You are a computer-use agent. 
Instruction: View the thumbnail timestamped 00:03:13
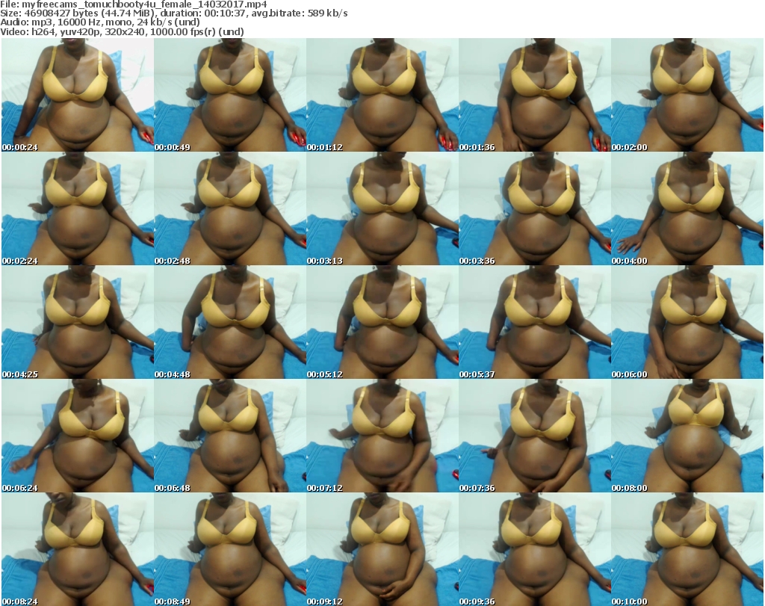point(382,208)
